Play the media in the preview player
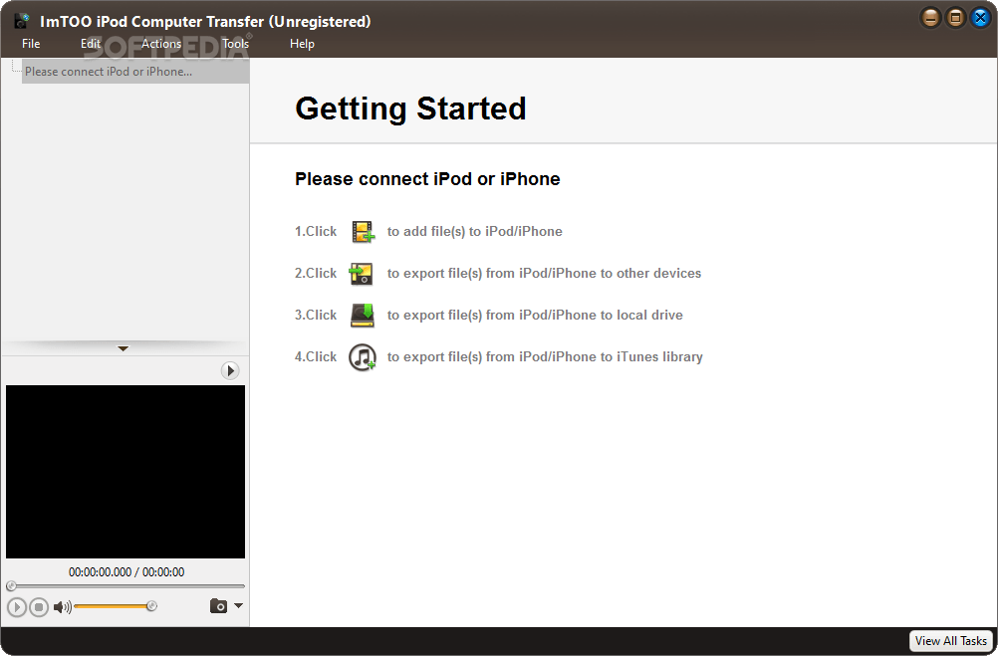Viewport: 998px width, 656px height. [x=17, y=607]
